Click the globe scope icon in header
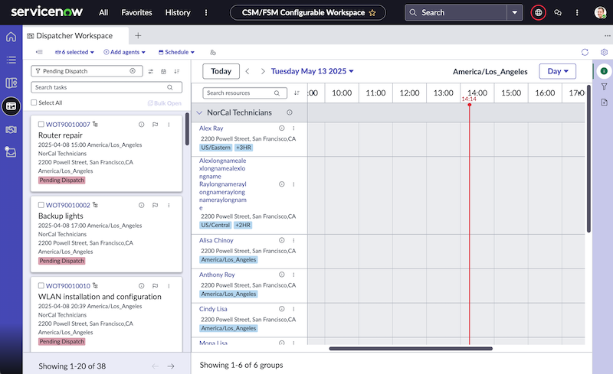The image size is (613, 374). pos(539,13)
